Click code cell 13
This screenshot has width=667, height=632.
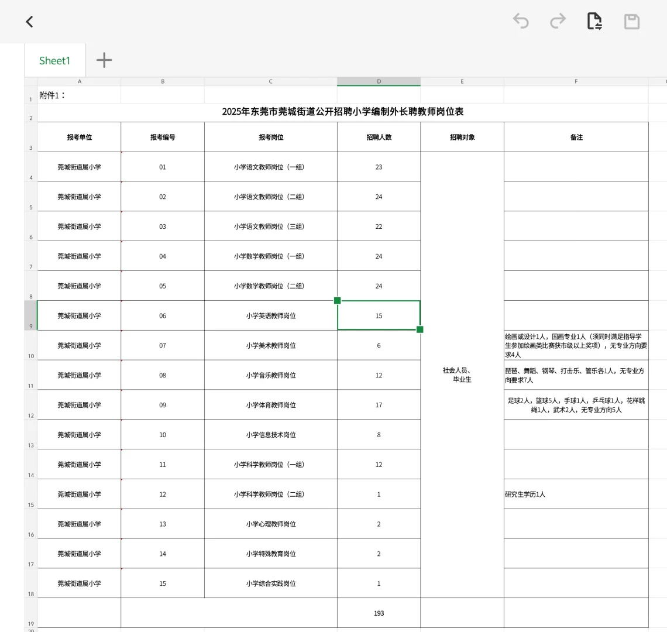pos(163,524)
